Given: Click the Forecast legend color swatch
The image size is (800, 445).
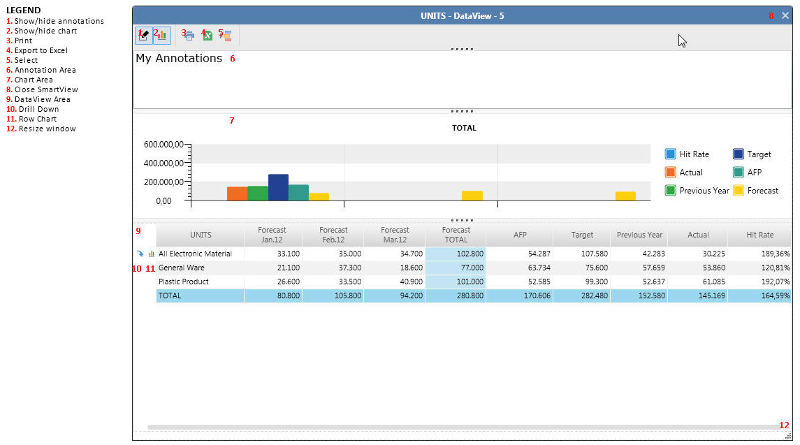Looking at the screenshot, I should [739, 190].
